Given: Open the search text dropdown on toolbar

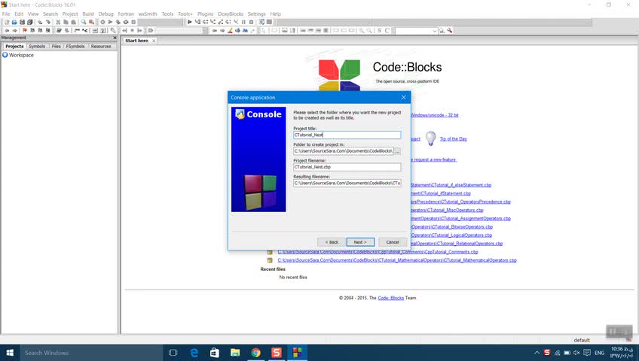Looking at the screenshot, I should point(435,31).
